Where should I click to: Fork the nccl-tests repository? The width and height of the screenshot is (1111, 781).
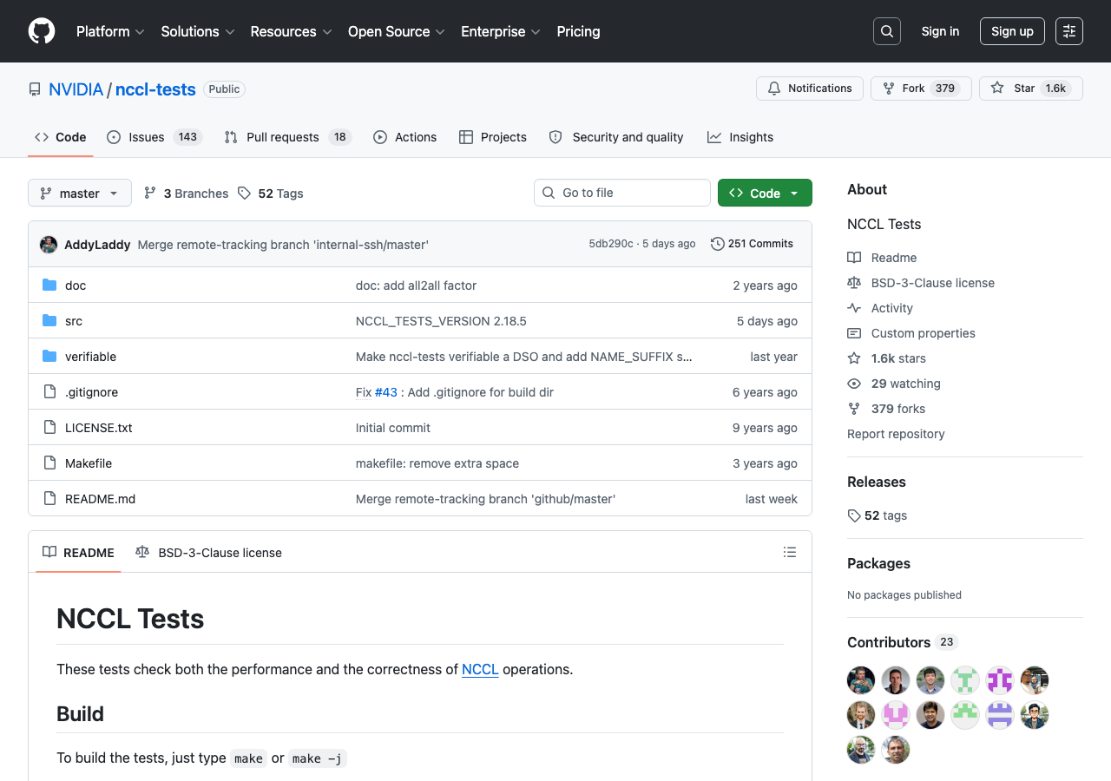[921, 89]
